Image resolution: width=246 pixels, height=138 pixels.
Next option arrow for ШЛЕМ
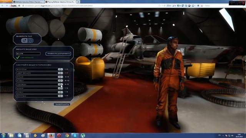[61, 88]
